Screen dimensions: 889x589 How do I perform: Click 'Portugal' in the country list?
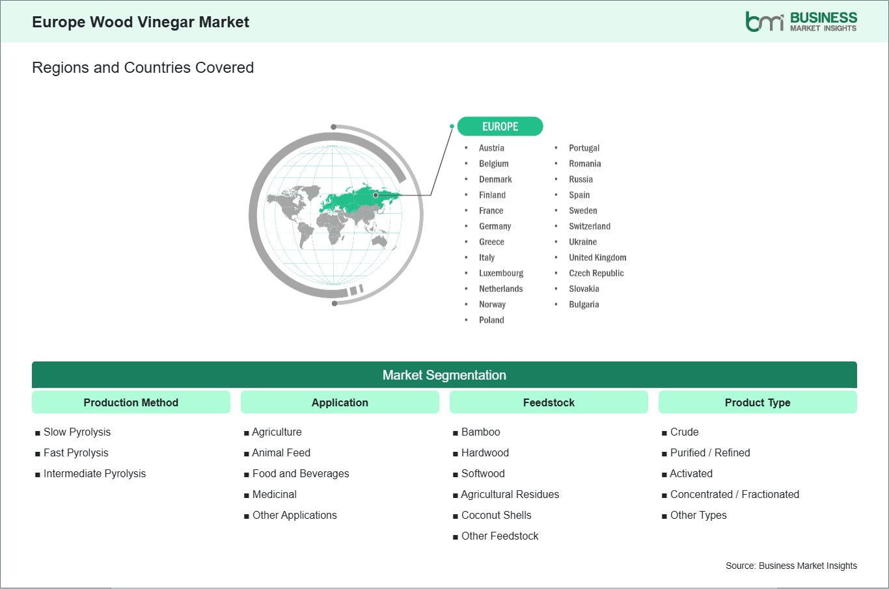tap(584, 148)
